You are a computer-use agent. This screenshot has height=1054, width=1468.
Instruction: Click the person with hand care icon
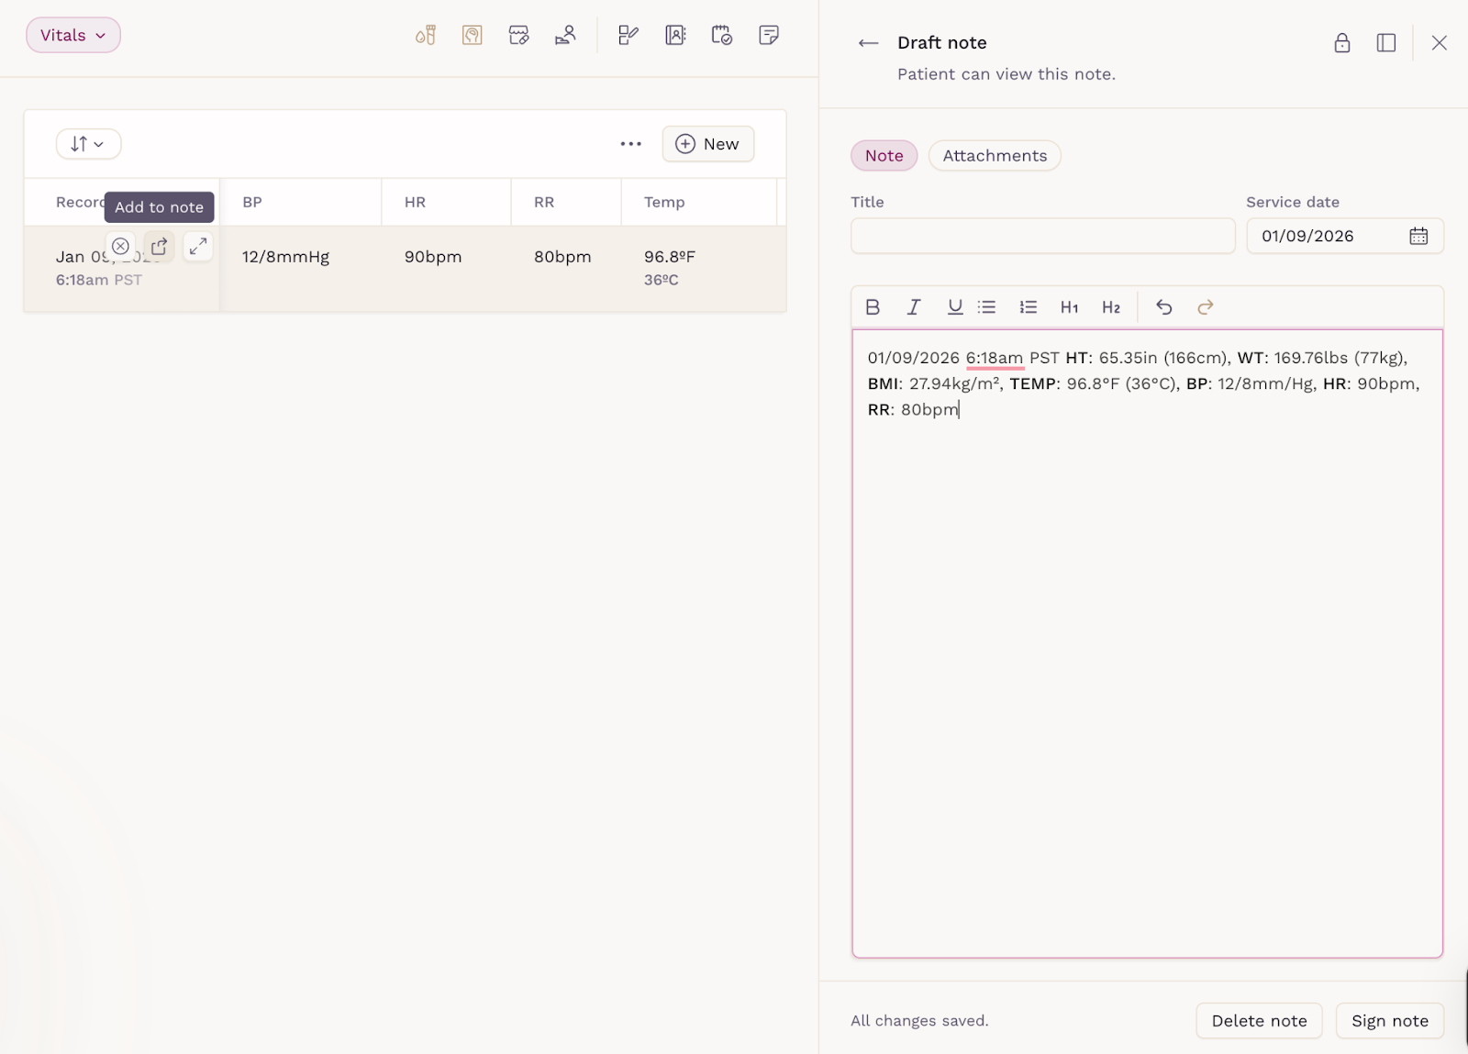click(x=565, y=36)
